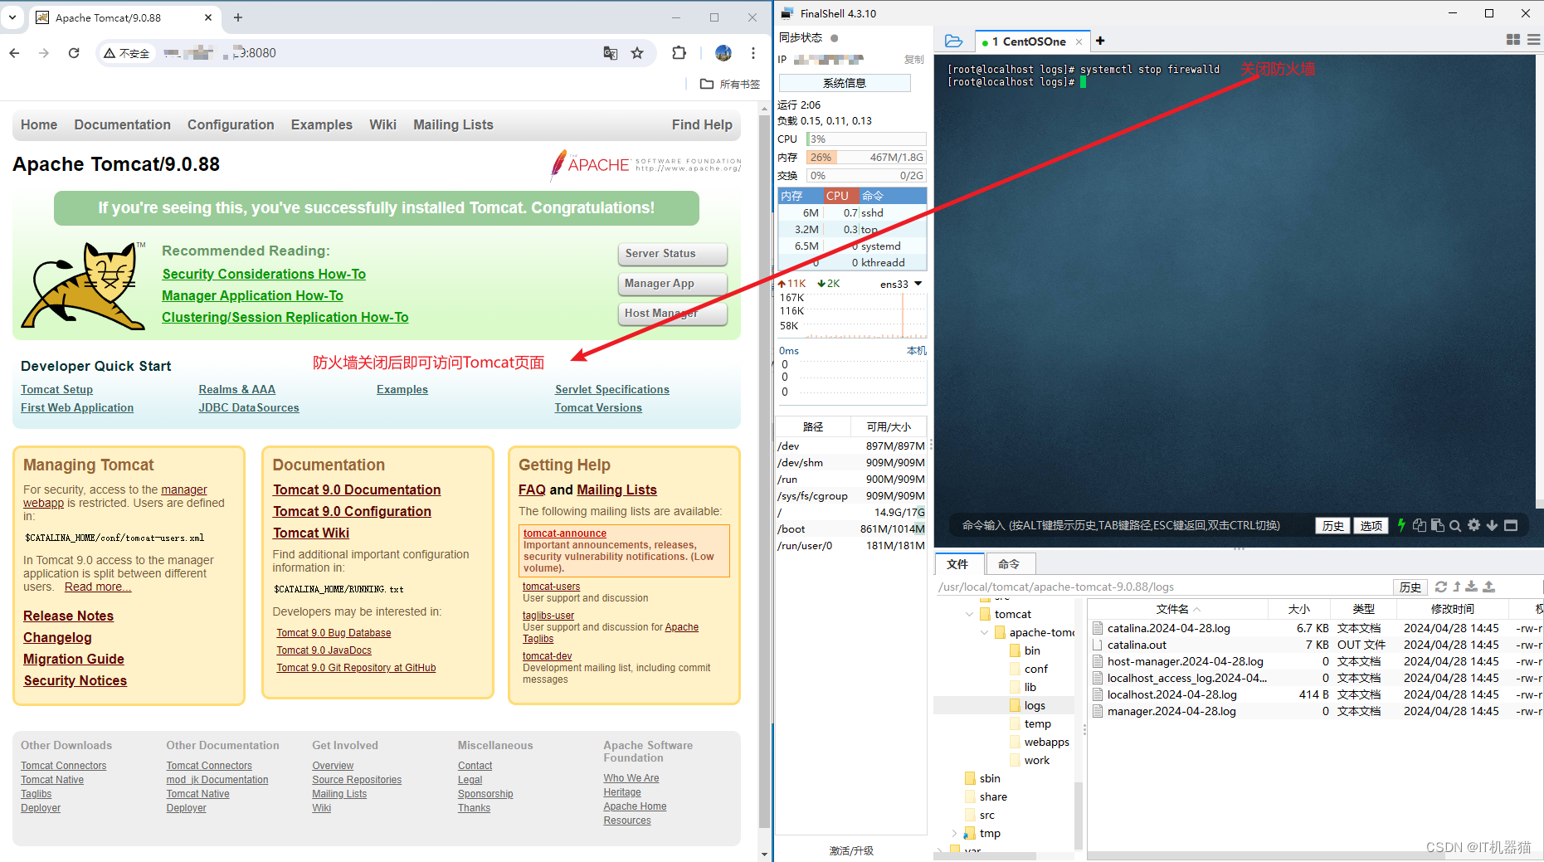This screenshot has height=862, width=1544.
Task: Open the FinalShell hamburger menu
Action: pyautogui.click(x=1534, y=40)
